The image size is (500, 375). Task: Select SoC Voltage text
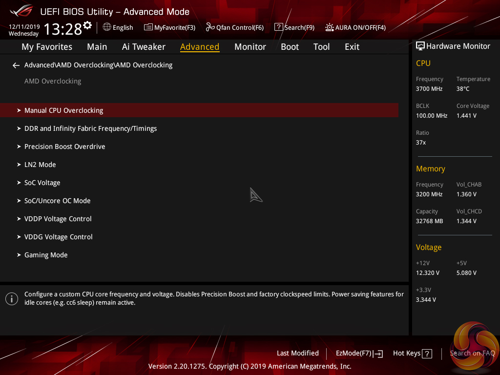(x=42, y=183)
